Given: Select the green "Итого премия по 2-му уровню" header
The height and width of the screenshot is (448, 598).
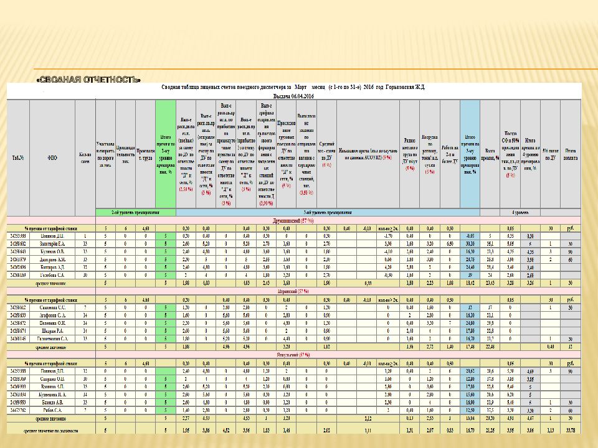Looking at the screenshot, I should 166,154.
